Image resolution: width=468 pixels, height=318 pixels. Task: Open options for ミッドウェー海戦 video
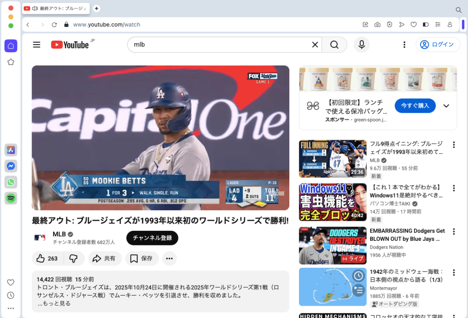[x=454, y=272]
